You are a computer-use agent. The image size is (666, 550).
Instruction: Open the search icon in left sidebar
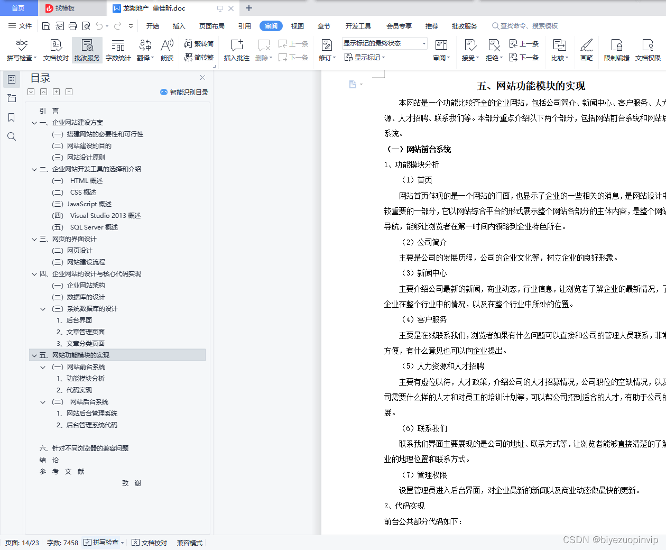[x=12, y=136]
